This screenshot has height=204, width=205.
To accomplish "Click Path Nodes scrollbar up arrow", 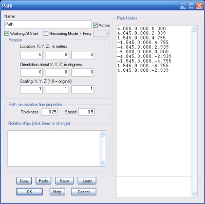I will tap(194, 29).
